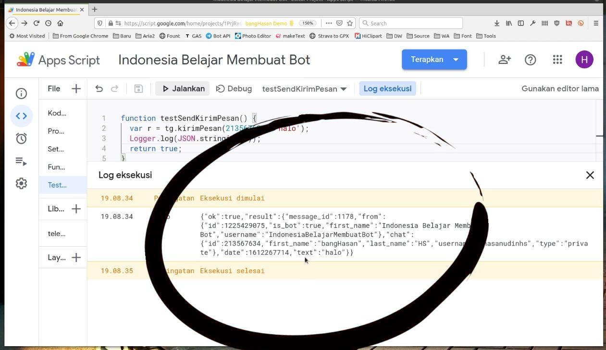
Task: Open Project Settings gear in sidebar
Action: click(21, 183)
